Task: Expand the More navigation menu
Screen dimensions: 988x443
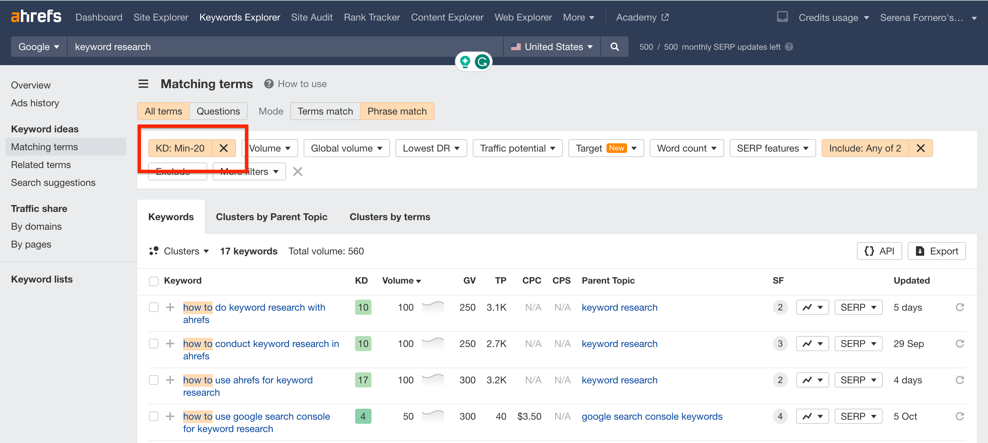Action: click(578, 17)
